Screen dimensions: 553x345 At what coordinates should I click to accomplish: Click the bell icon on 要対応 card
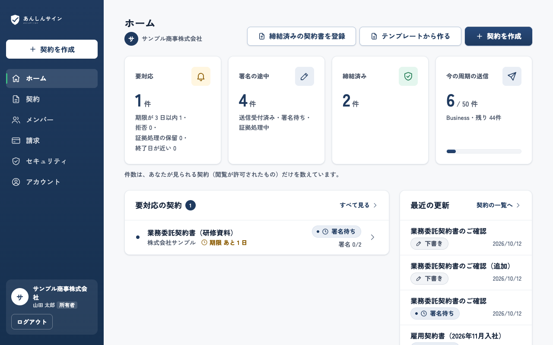(x=201, y=76)
